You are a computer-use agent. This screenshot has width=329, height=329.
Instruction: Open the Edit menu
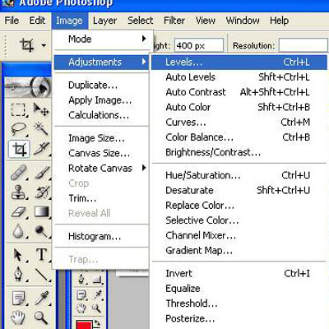tap(37, 21)
